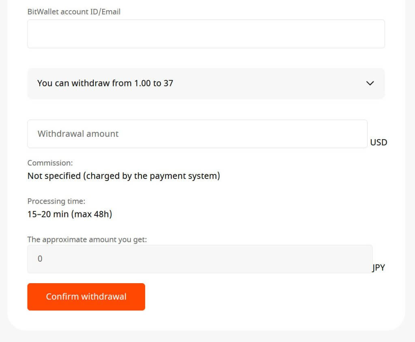Click the approximate amount field showing 0
Viewport: 415px width, 342px height.
coord(200,259)
